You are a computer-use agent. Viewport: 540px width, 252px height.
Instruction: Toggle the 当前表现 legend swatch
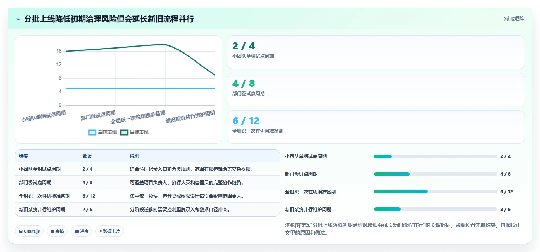[93, 132]
